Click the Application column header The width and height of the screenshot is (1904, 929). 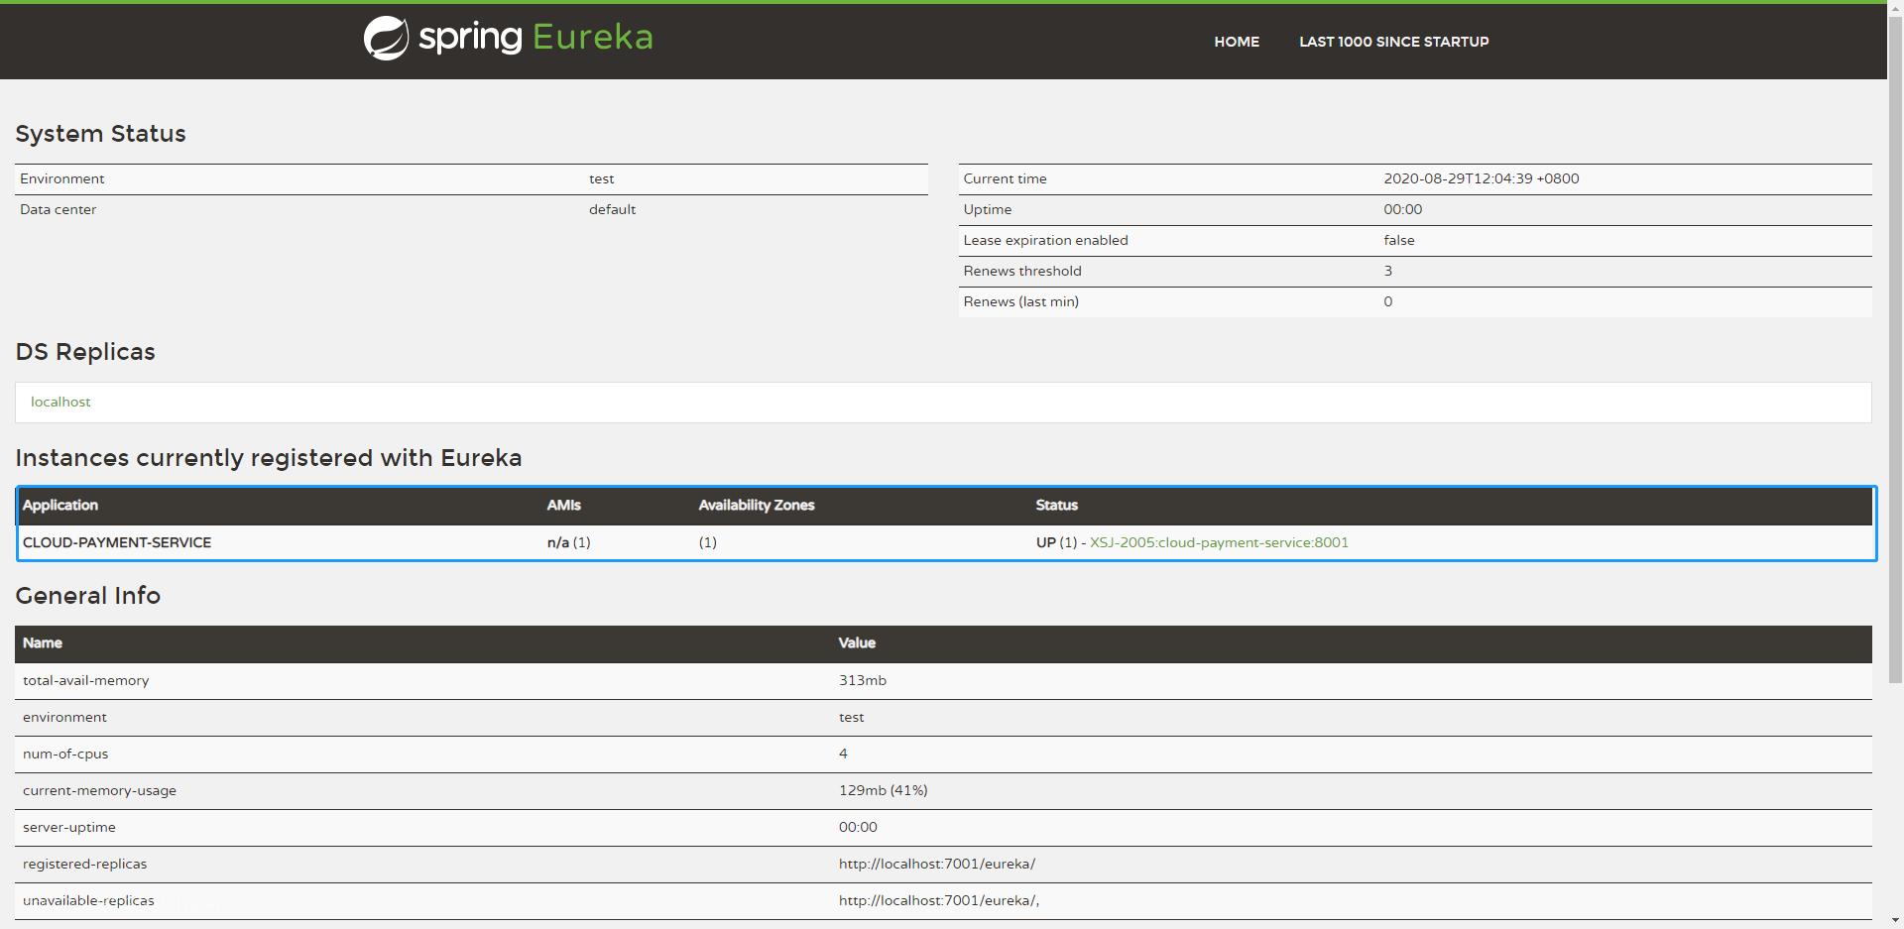coord(60,505)
